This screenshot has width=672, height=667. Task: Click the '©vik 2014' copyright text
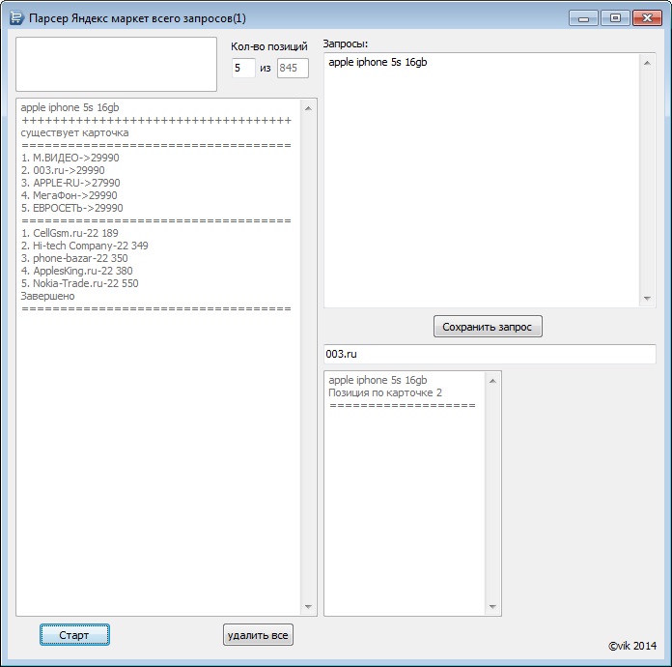tap(632, 646)
